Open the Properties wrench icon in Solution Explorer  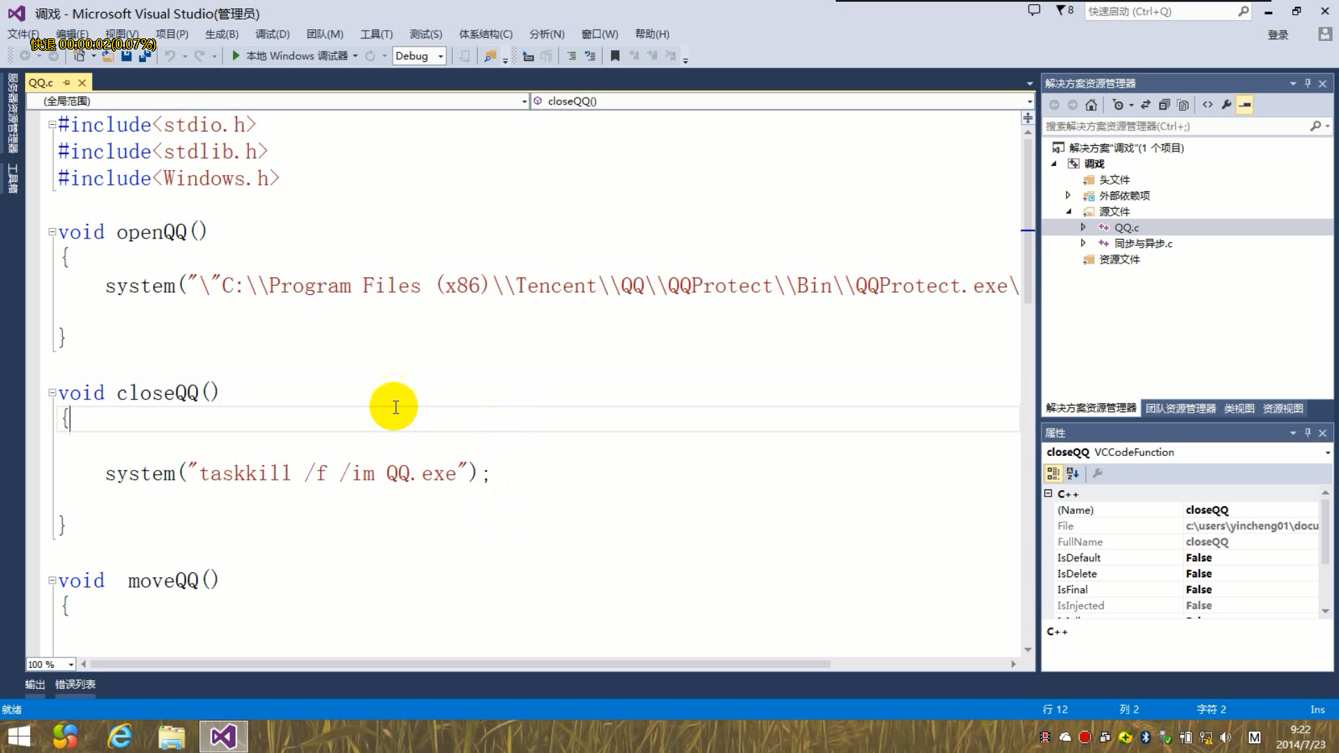(x=1226, y=105)
